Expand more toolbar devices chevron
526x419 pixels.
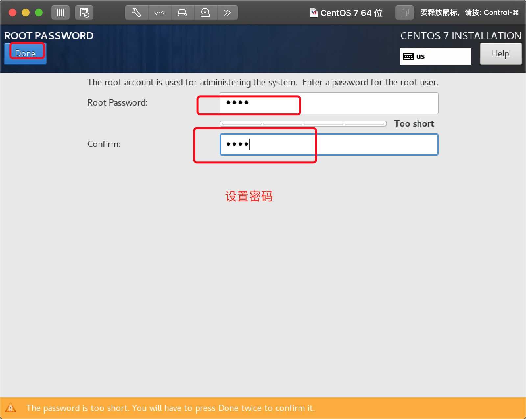pyautogui.click(x=227, y=13)
